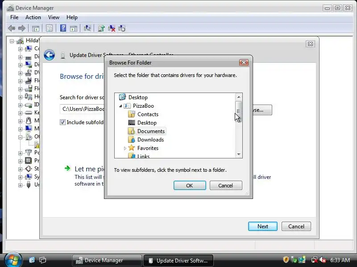Click the Disable down-arrow toolbar icon

(x=122, y=28)
